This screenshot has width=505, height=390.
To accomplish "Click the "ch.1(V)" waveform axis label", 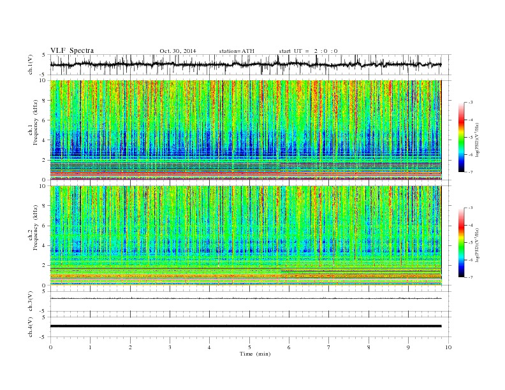I will (x=31, y=64).
